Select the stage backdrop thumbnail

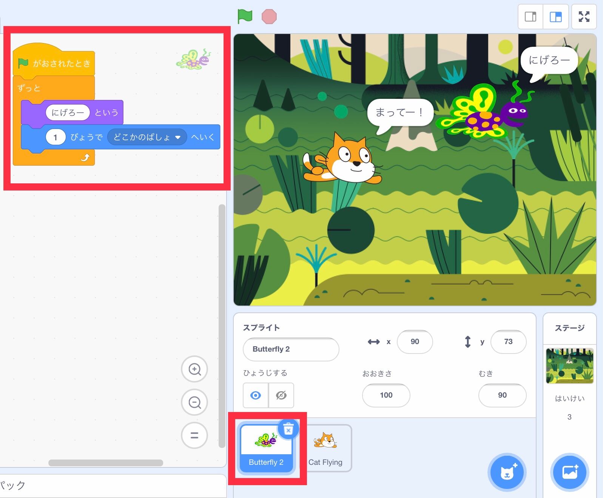(x=569, y=366)
